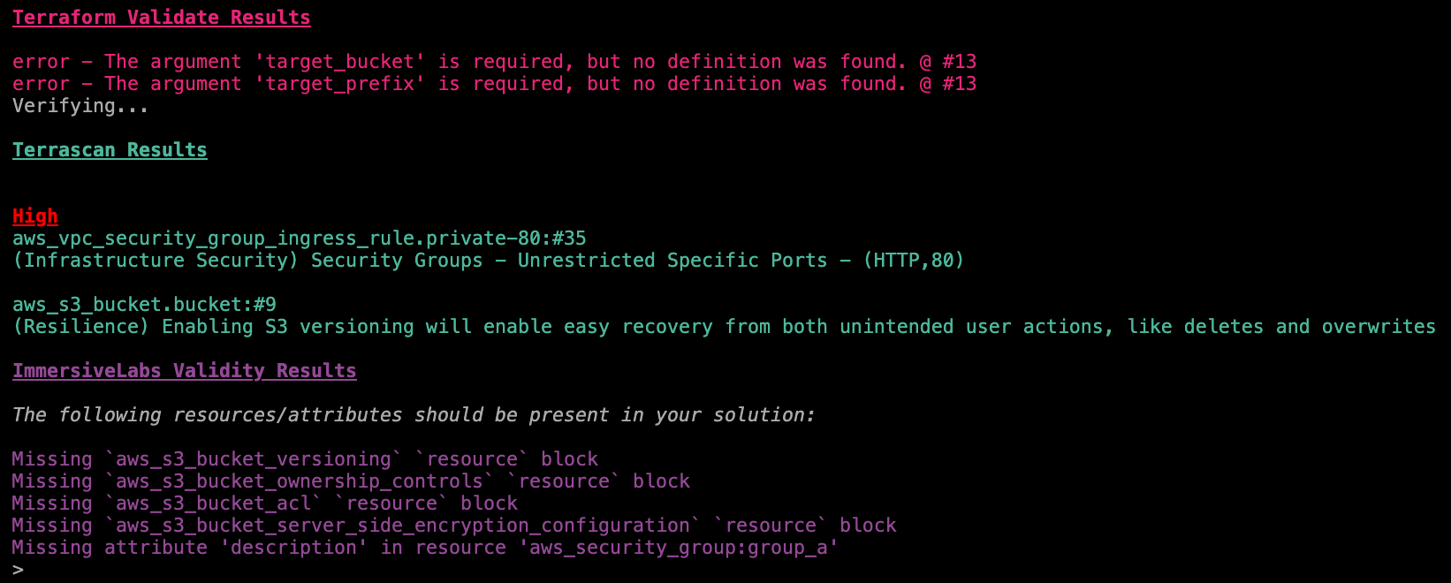Click the aws_vpc_security_group_ingress_rule.private-80:#35 line

click(299, 238)
